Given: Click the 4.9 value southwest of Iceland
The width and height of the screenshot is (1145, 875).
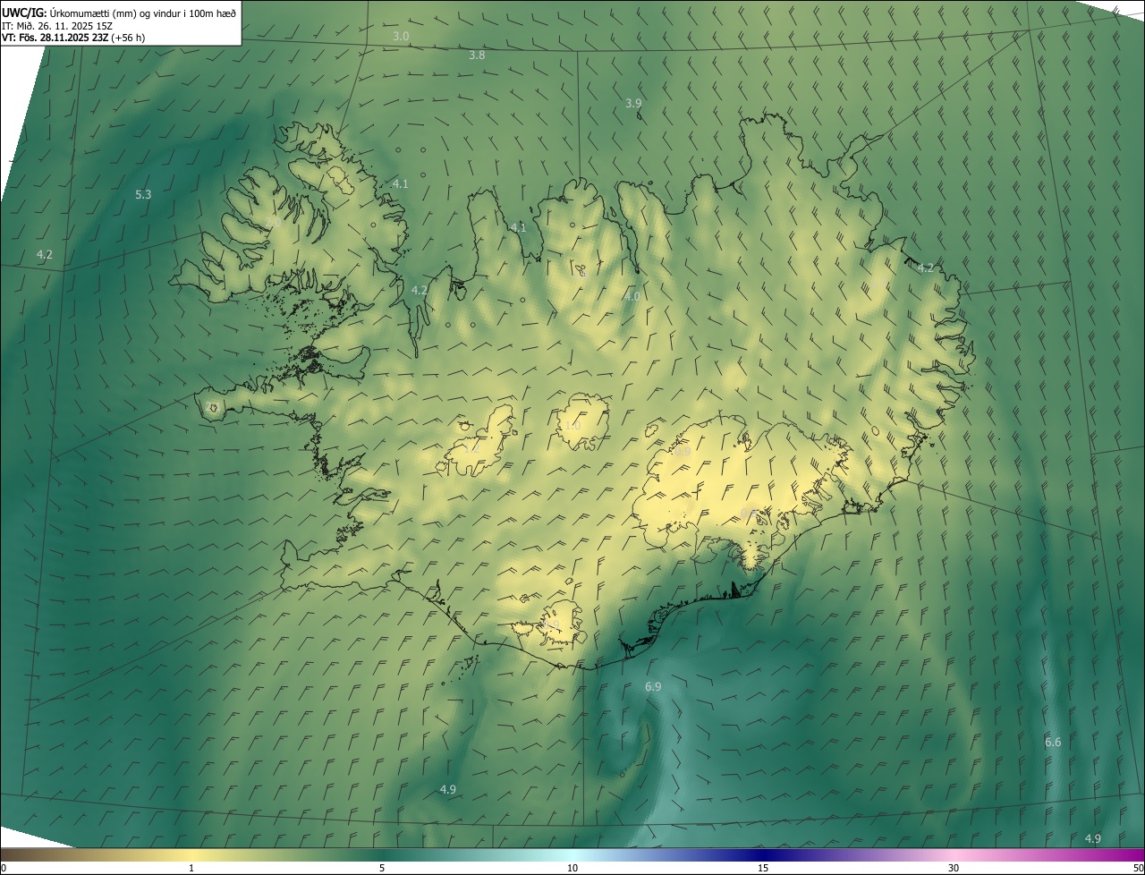Looking at the screenshot, I should [x=448, y=789].
